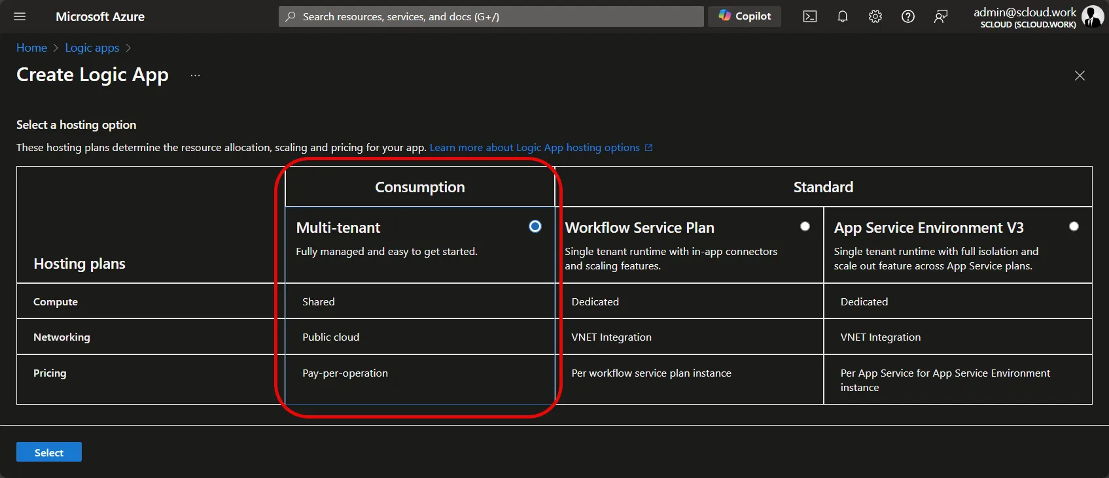Open the Azure portal hamburger menu
Image resolution: width=1109 pixels, height=478 pixels.
click(20, 16)
